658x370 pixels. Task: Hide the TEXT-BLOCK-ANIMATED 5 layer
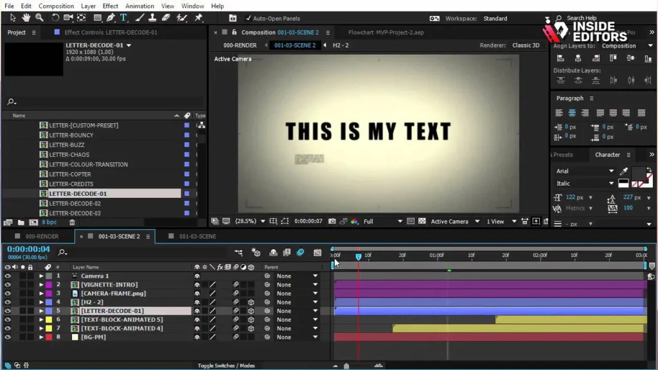coord(8,320)
